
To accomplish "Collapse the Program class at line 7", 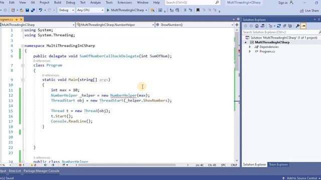I will coord(23,65).
